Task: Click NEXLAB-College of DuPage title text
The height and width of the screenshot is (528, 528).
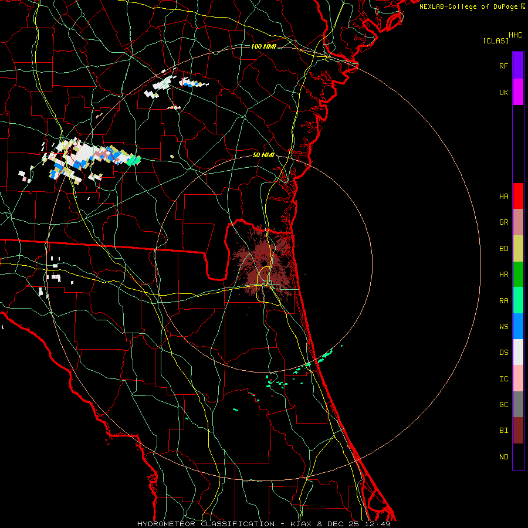Action: (468, 6)
